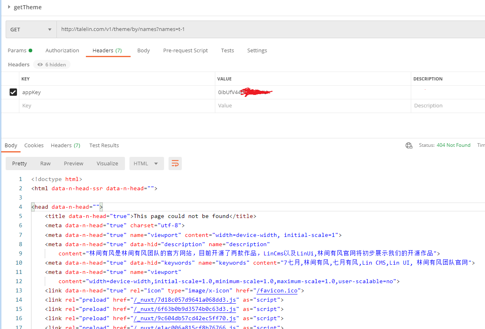
Task: Click the VALUE column header
Action: coord(224,79)
